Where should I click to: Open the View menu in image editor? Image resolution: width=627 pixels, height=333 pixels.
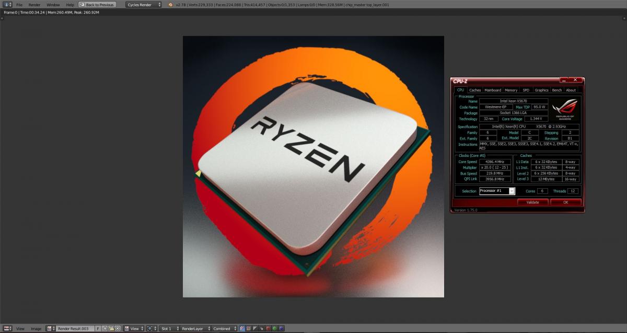pos(20,329)
